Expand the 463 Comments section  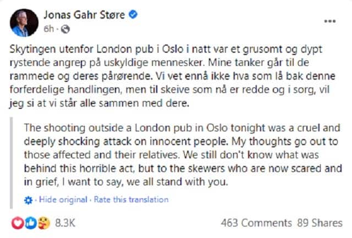pos(256,223)
